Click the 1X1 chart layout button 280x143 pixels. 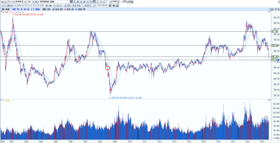5,6
